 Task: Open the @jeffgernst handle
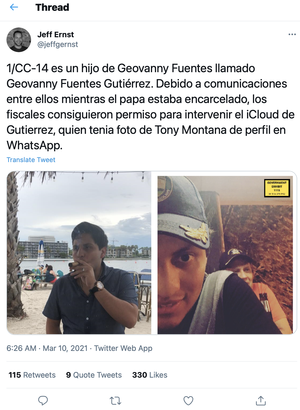58,44
